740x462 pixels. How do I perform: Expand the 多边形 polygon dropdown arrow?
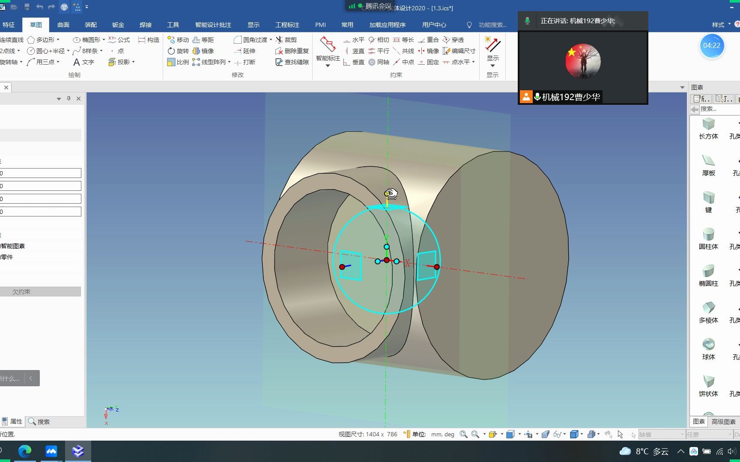click(58, 40)
